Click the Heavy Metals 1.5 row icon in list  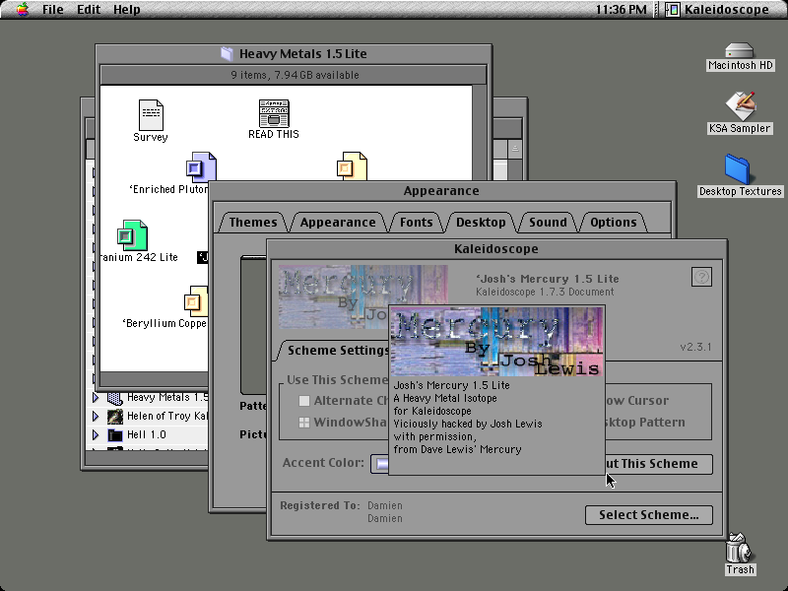115,398
